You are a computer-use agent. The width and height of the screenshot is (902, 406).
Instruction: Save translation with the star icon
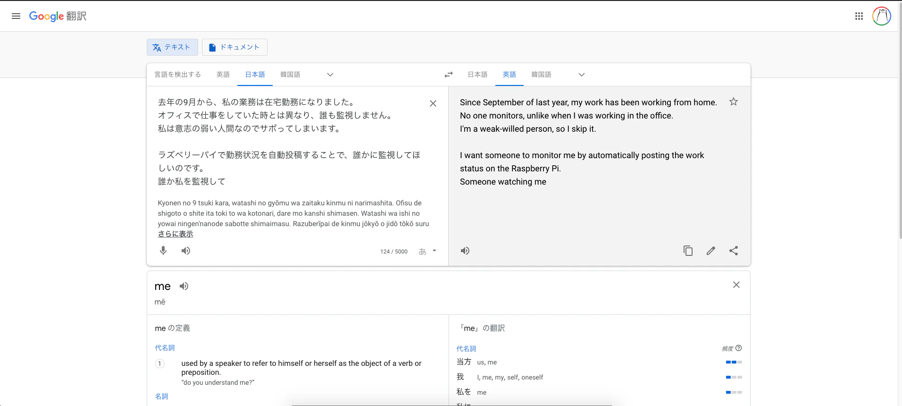coord(734,101)
